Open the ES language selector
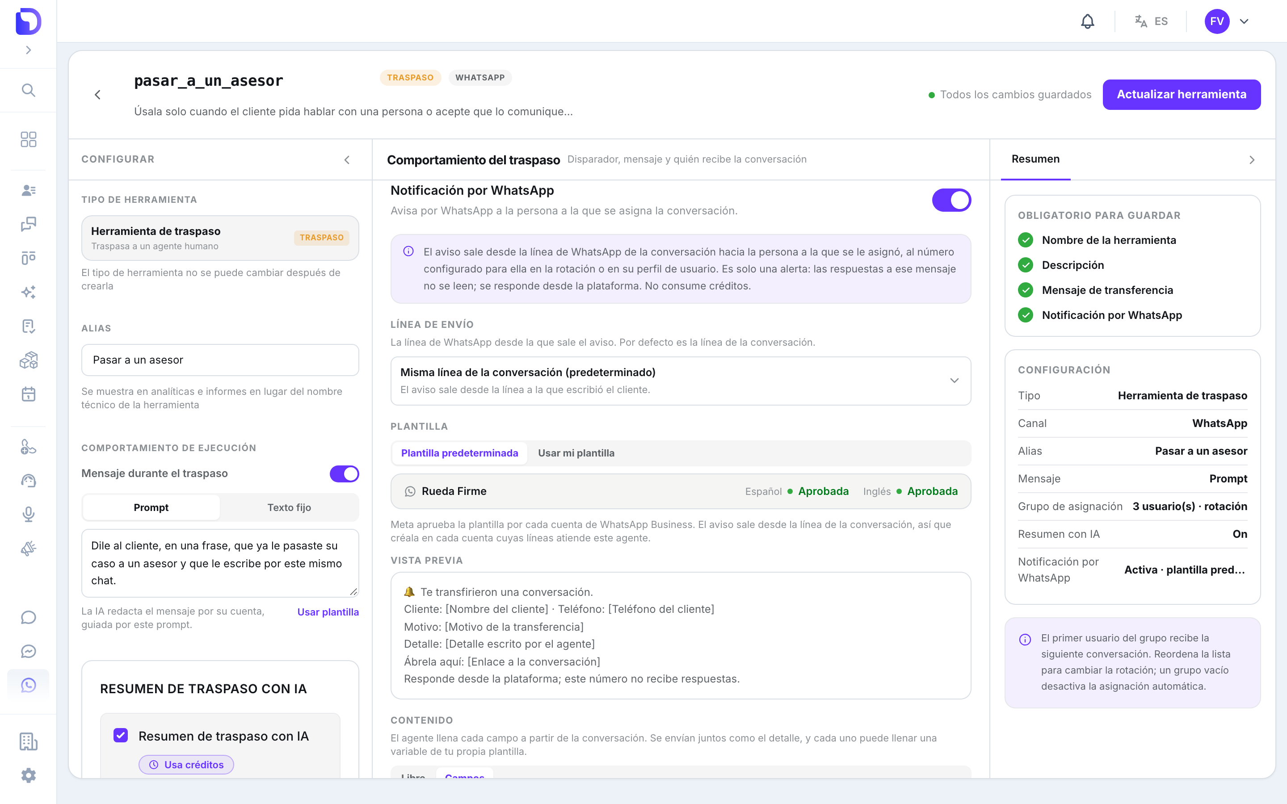This screenshot has width=1287, height=804. [x=1151, y=21]
